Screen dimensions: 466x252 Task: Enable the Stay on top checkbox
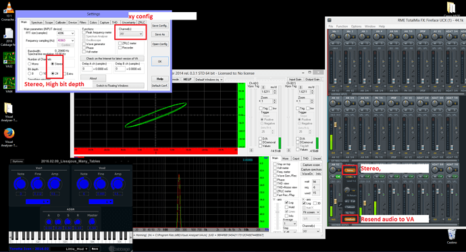tap(275, 164)
